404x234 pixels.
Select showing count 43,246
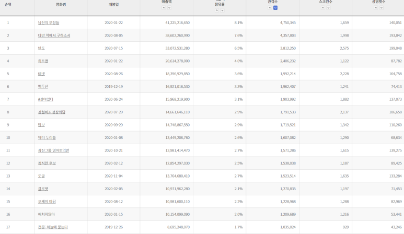point(396,227)
